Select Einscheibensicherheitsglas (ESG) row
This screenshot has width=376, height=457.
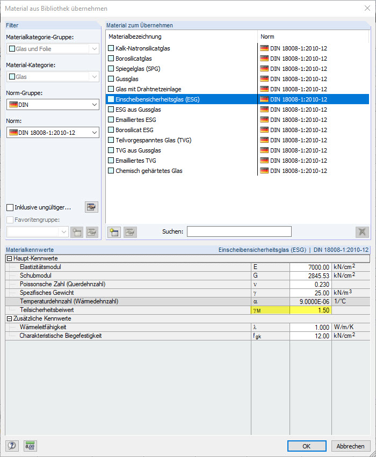(x=237, y=99)
